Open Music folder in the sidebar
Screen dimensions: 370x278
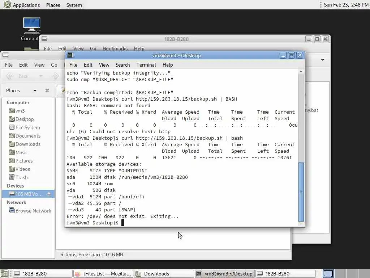click(18, 152)
